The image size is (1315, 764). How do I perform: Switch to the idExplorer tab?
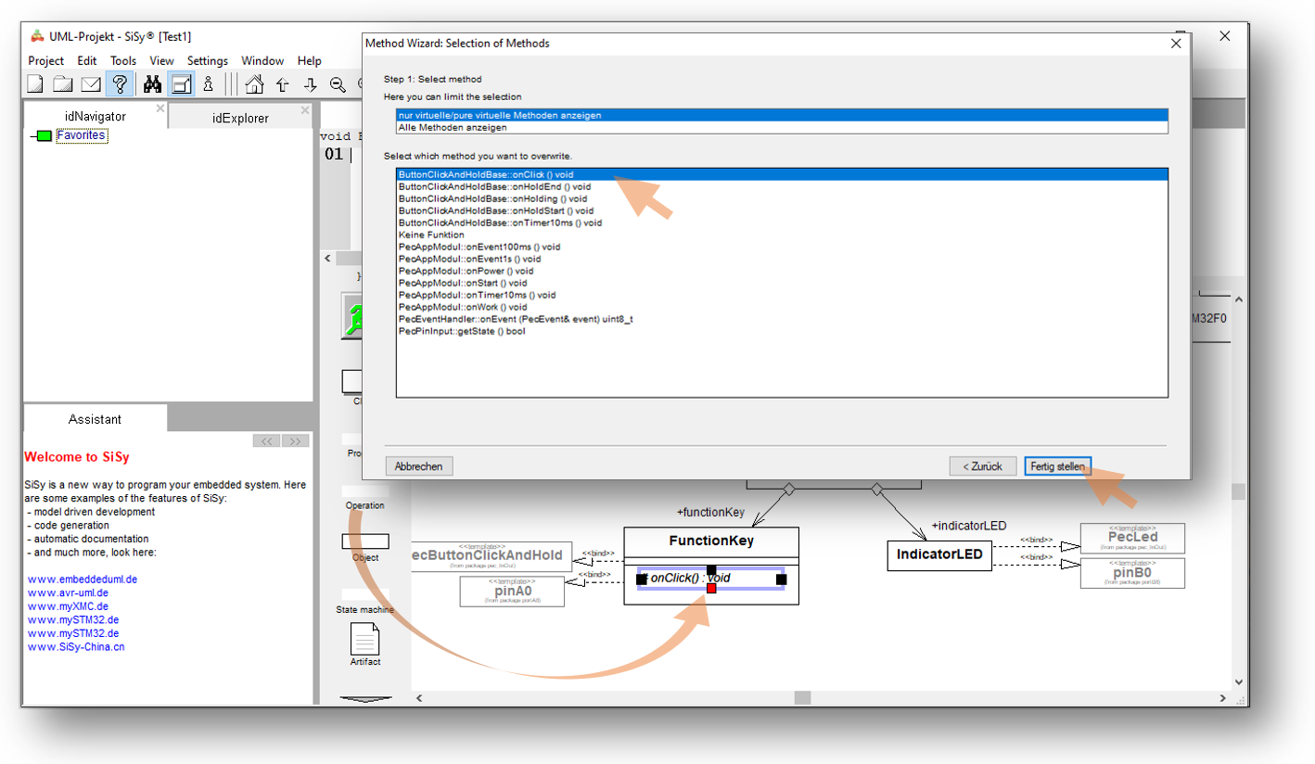click(x=240, y=118)
